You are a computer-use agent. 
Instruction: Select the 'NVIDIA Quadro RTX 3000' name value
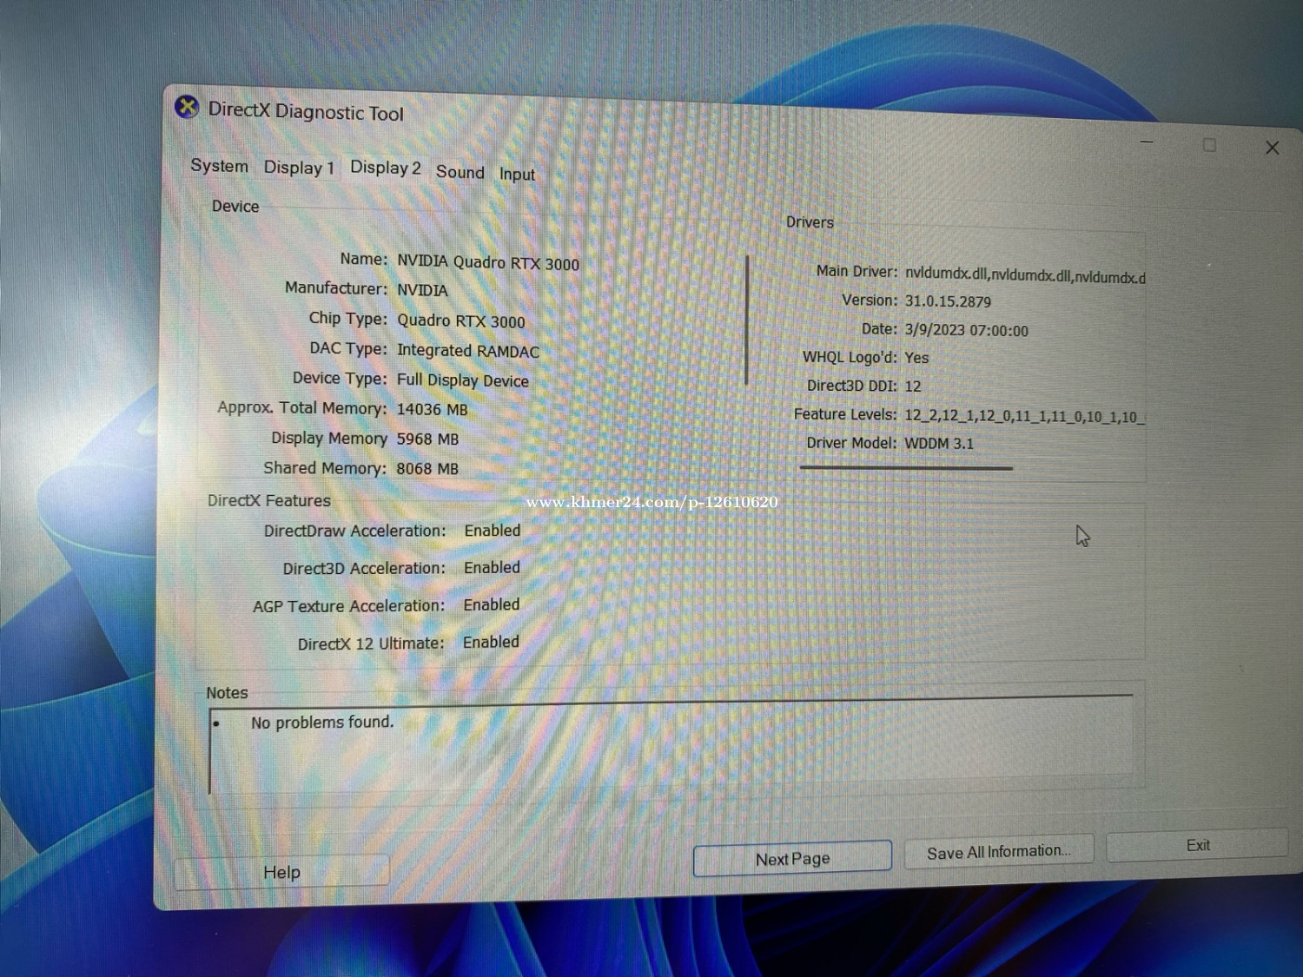[488, 262]
